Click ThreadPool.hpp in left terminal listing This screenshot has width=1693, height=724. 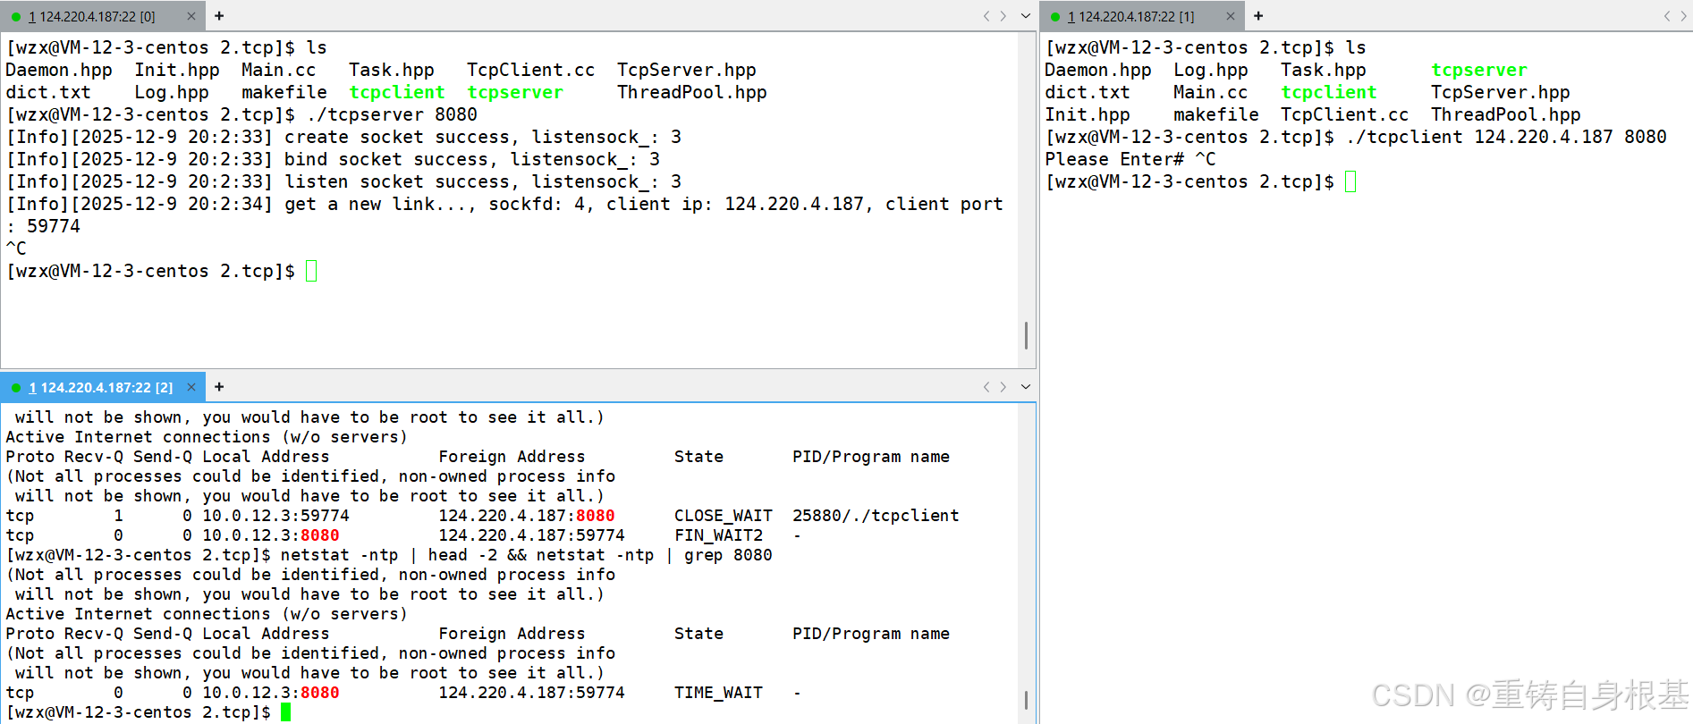coord(692,92)
